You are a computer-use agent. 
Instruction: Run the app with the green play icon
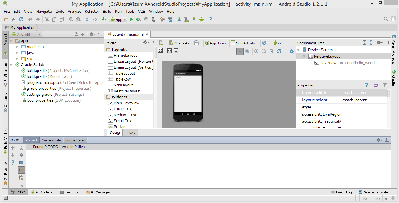[131, 19]
